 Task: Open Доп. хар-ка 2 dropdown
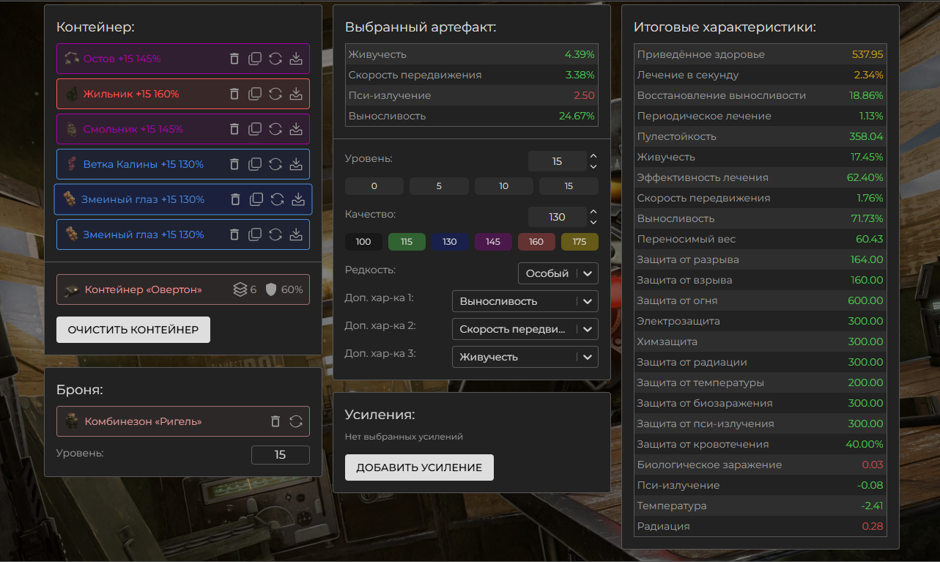click(525, 329)
